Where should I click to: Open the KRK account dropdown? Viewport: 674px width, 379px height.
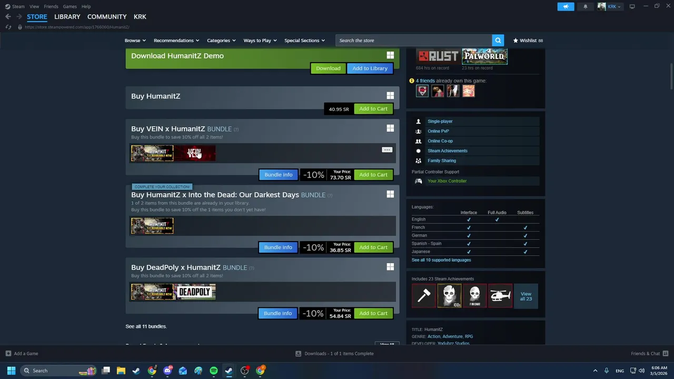click(609, 6)
